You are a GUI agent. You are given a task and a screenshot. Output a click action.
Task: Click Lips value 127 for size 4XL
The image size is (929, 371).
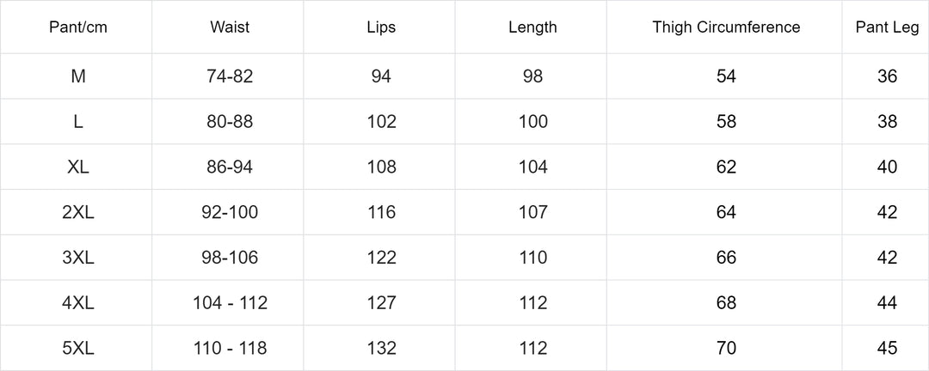pos(381,303)
